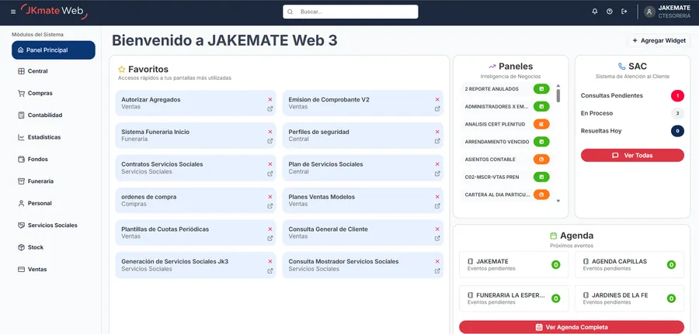Click Resueltas Hoy count badge
Image resolution: width=699 pixels, height=334 pixels.
pos(677,131)
